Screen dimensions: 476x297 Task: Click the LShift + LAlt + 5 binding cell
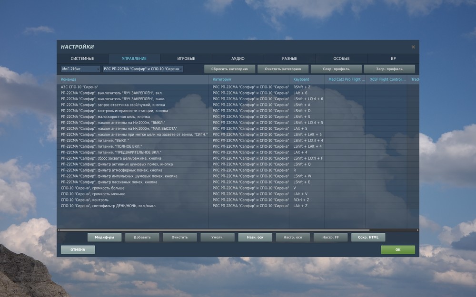[x=307, y=134]
